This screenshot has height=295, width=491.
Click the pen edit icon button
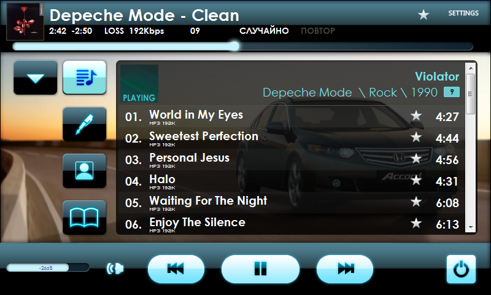(x=85, y=124)
